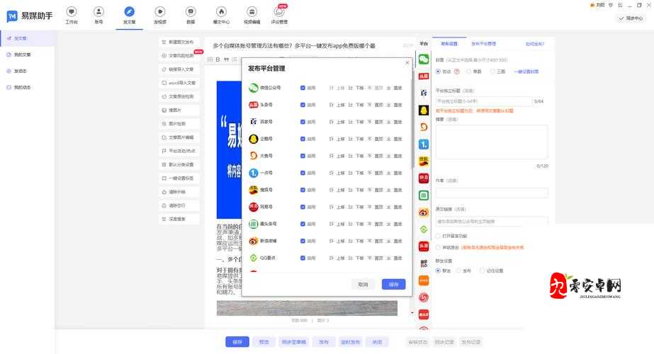Viewport: 654px width, 354px height.
Task: Click 搜图片 tool in the tools list
Action: [x=179, y=110]
